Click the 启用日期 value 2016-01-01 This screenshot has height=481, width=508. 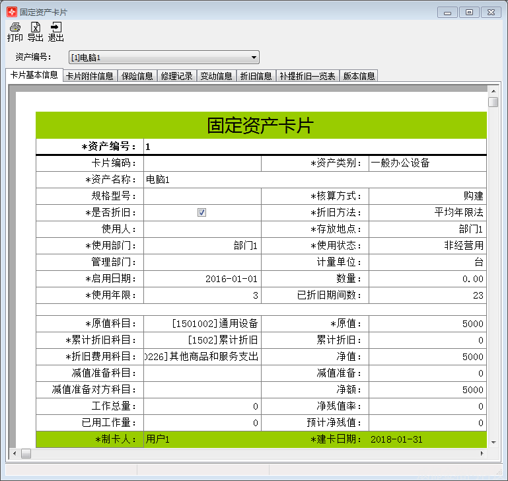point(202,279)
